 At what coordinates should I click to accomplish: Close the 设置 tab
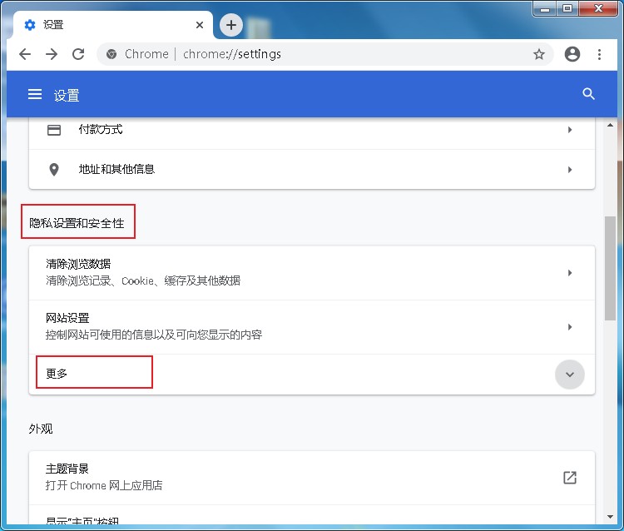pos(200,25)
